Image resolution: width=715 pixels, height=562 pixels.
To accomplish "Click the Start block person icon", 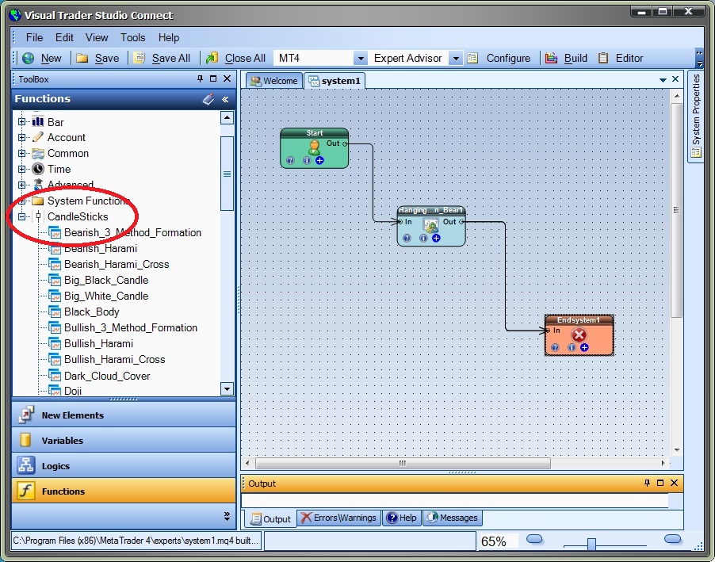I will (x=314, y=147).
